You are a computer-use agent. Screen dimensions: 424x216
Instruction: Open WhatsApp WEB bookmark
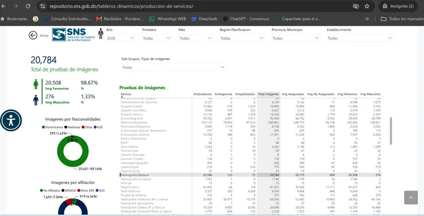pos(167,19)
